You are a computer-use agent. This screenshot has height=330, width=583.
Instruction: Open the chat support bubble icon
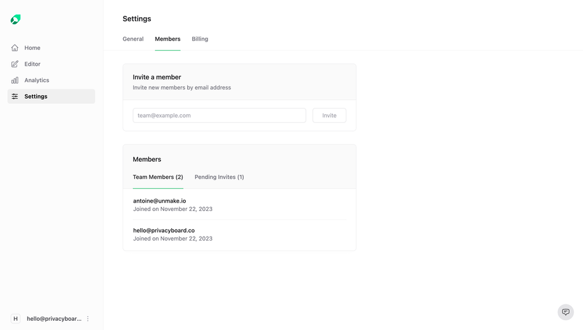click(565, 312)
